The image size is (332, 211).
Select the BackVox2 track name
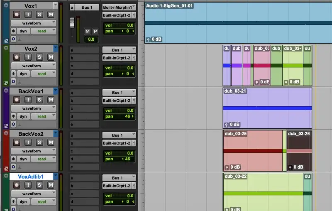pos(31,134)
